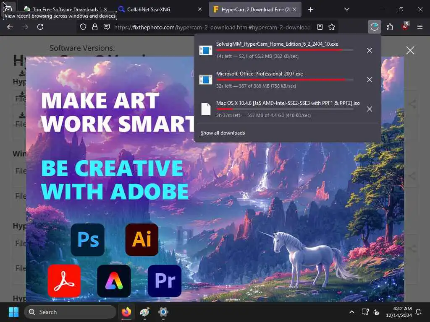Reload the current page
Screen dimensions: 430x322
pos(40,27)
